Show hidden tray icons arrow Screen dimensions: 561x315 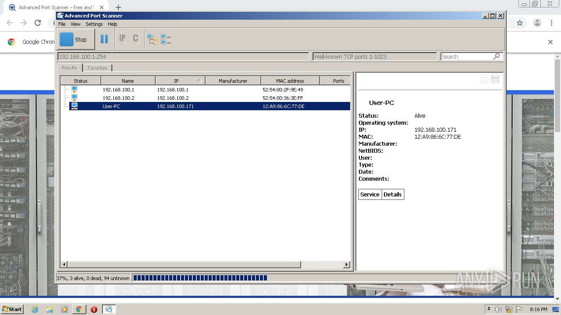[489, 309]
